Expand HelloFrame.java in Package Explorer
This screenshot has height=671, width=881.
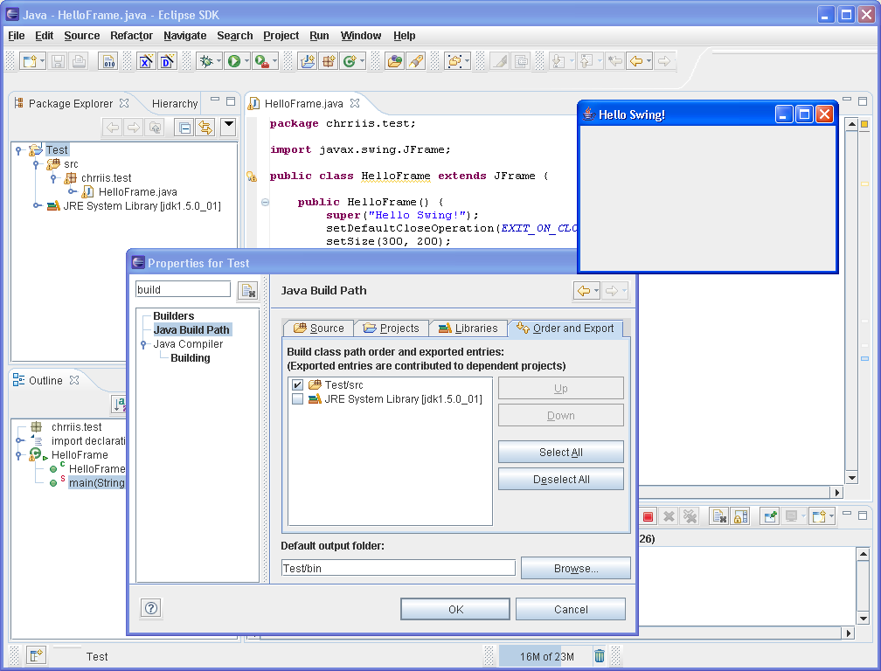coord(72,191)
